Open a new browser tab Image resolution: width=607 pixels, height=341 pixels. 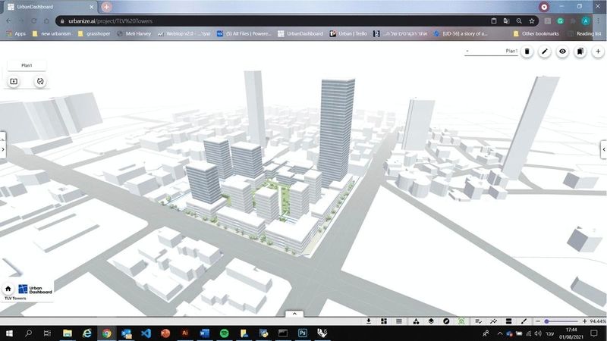(x=106, y=7)
